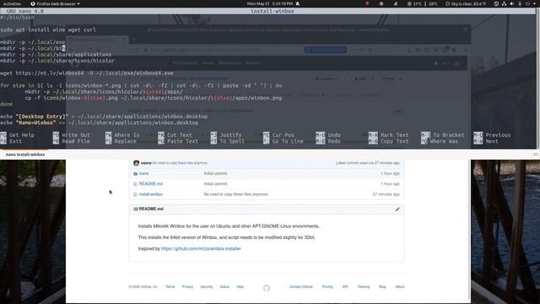The image size is (540, 304).
Task: Open network icon in system tray
Action: (x=504, y=3)
